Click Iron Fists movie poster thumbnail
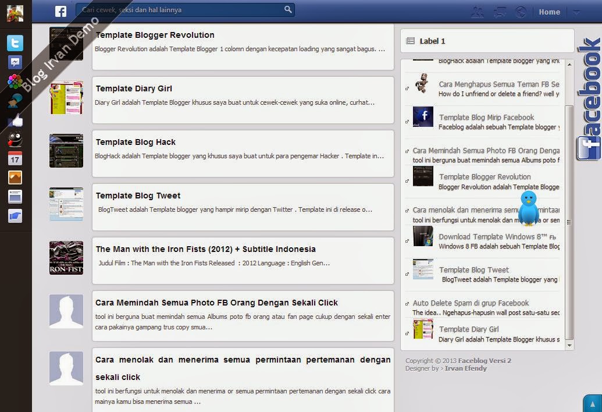 (x=66, y=258)
